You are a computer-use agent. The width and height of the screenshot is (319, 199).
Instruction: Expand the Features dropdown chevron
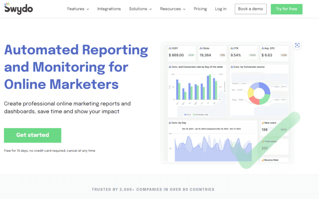pyautogui.click(x=88, y=9)
